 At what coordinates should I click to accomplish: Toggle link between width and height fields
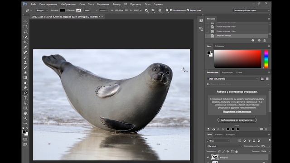tap(126, 10)
